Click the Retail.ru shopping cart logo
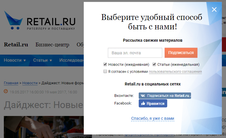226x138 pixels. [x=13, y=20]
